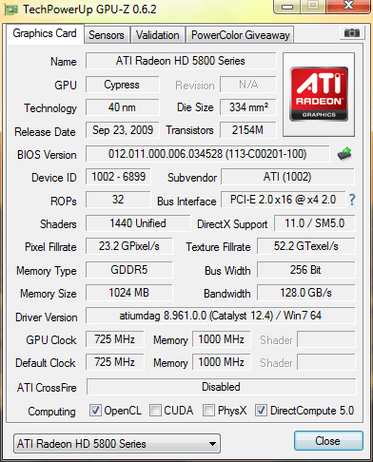The width and height of the screenshot is (373, 462).
Task: Toggle the DirectCompute 5.0 checkbox
Action: [x=261, y=411]
